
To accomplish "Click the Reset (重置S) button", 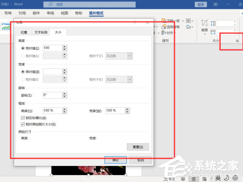I will tap(138, 147).
